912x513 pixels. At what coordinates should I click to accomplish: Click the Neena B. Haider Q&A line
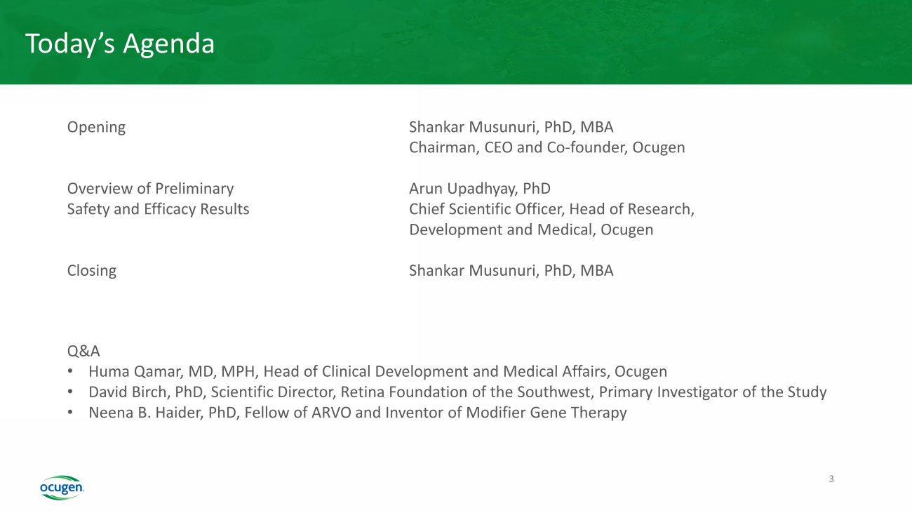point(357,412)
